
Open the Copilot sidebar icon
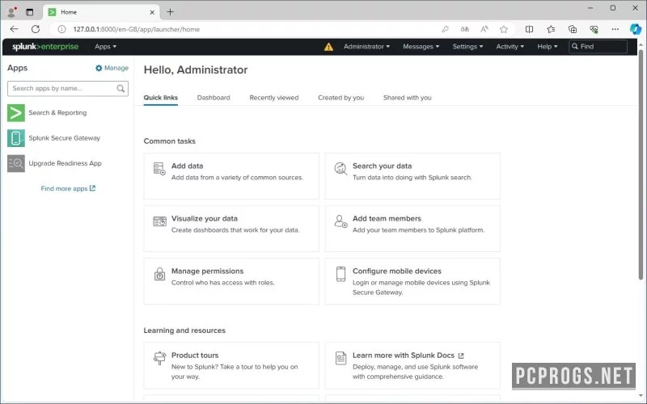pos(636,29)
